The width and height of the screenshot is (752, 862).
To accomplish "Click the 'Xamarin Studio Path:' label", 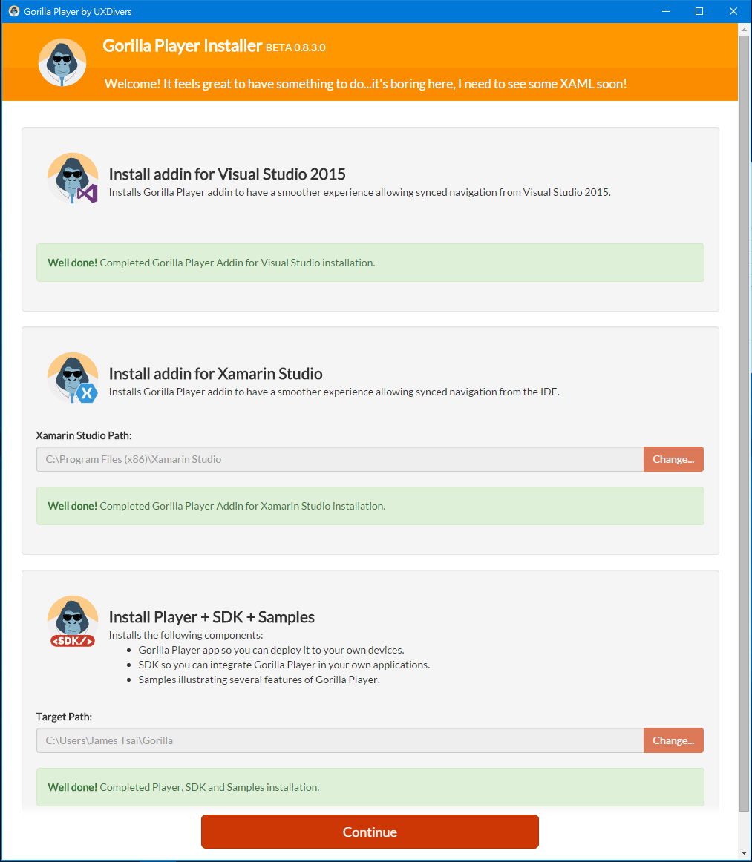I will (84, 435).
